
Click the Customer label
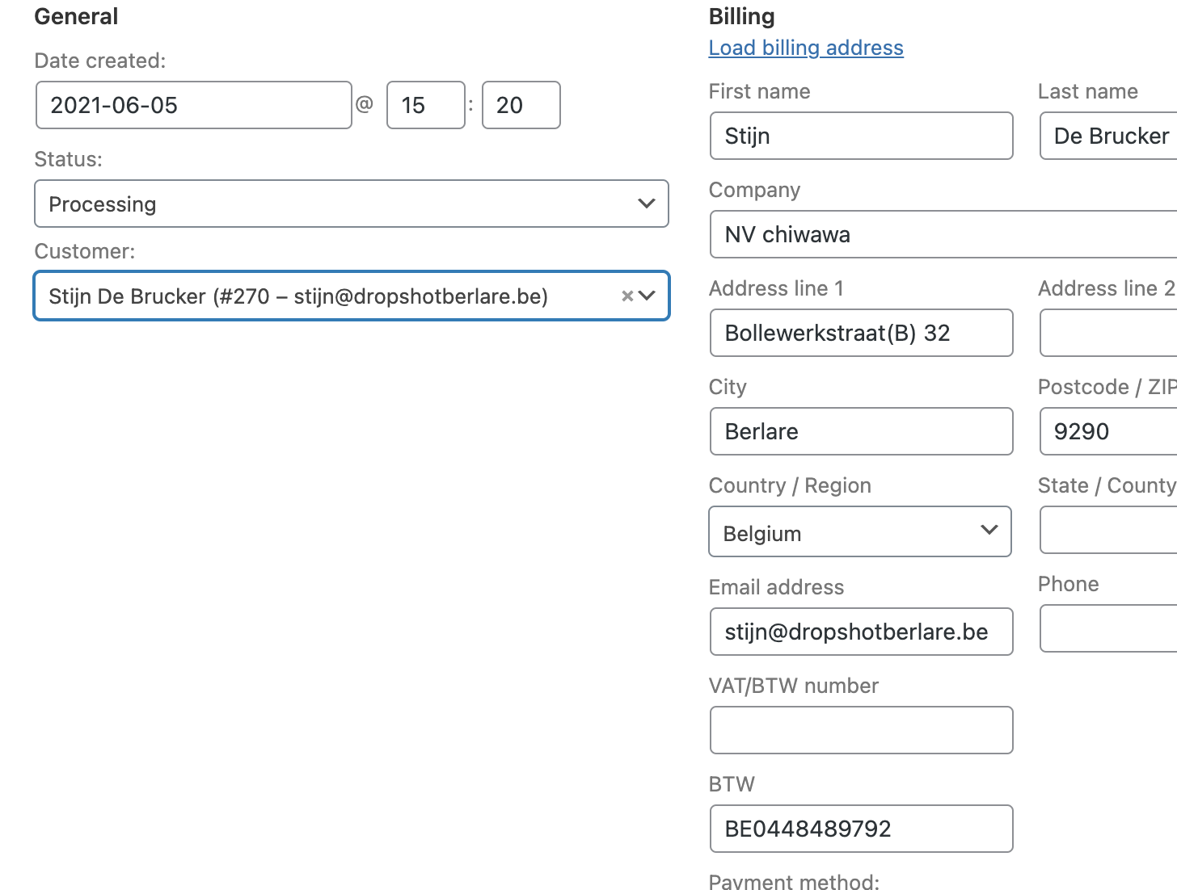coord(85,251)
